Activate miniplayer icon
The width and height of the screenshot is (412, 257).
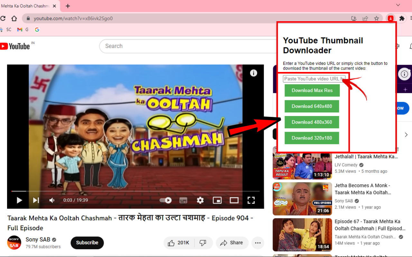217,200
